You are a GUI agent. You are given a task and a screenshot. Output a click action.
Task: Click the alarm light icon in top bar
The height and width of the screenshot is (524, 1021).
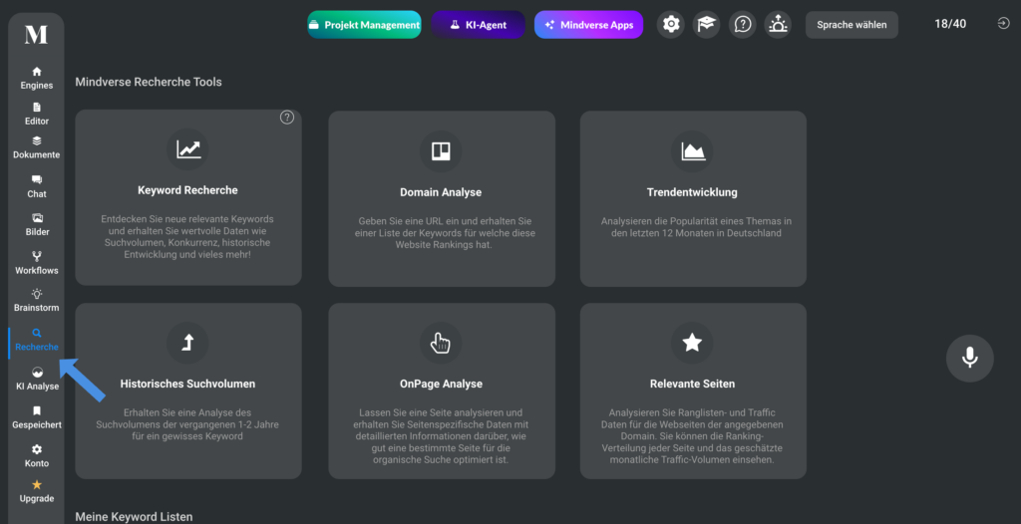(778, 25)
